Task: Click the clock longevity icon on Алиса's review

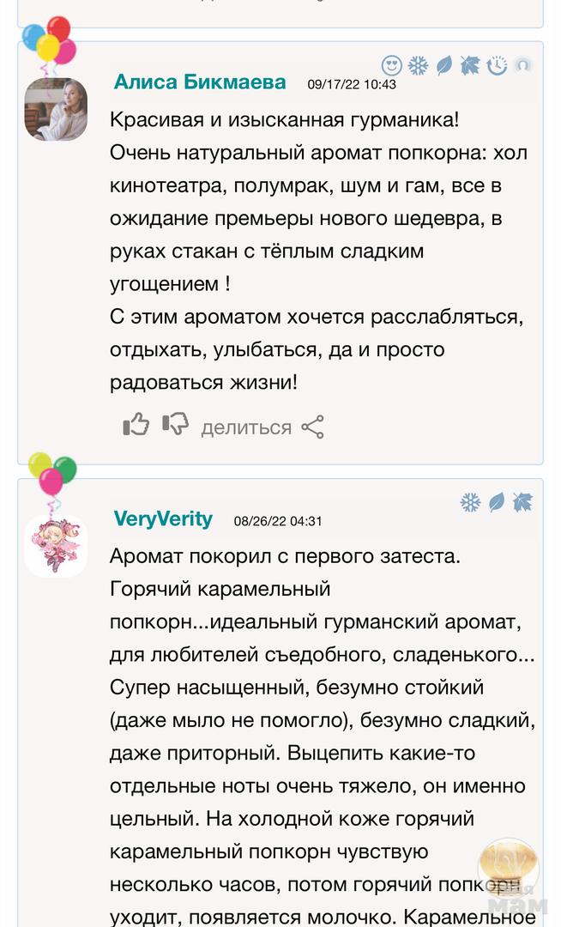Action: pyautogui.click(x=497, y=65)
